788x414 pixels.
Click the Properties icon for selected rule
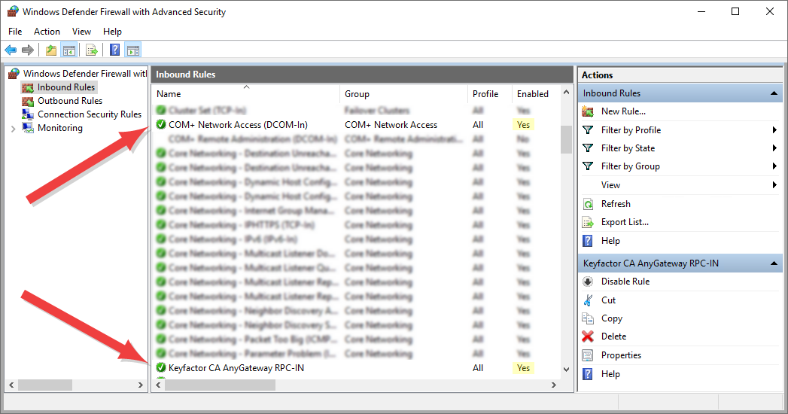(x=588, y=355)
